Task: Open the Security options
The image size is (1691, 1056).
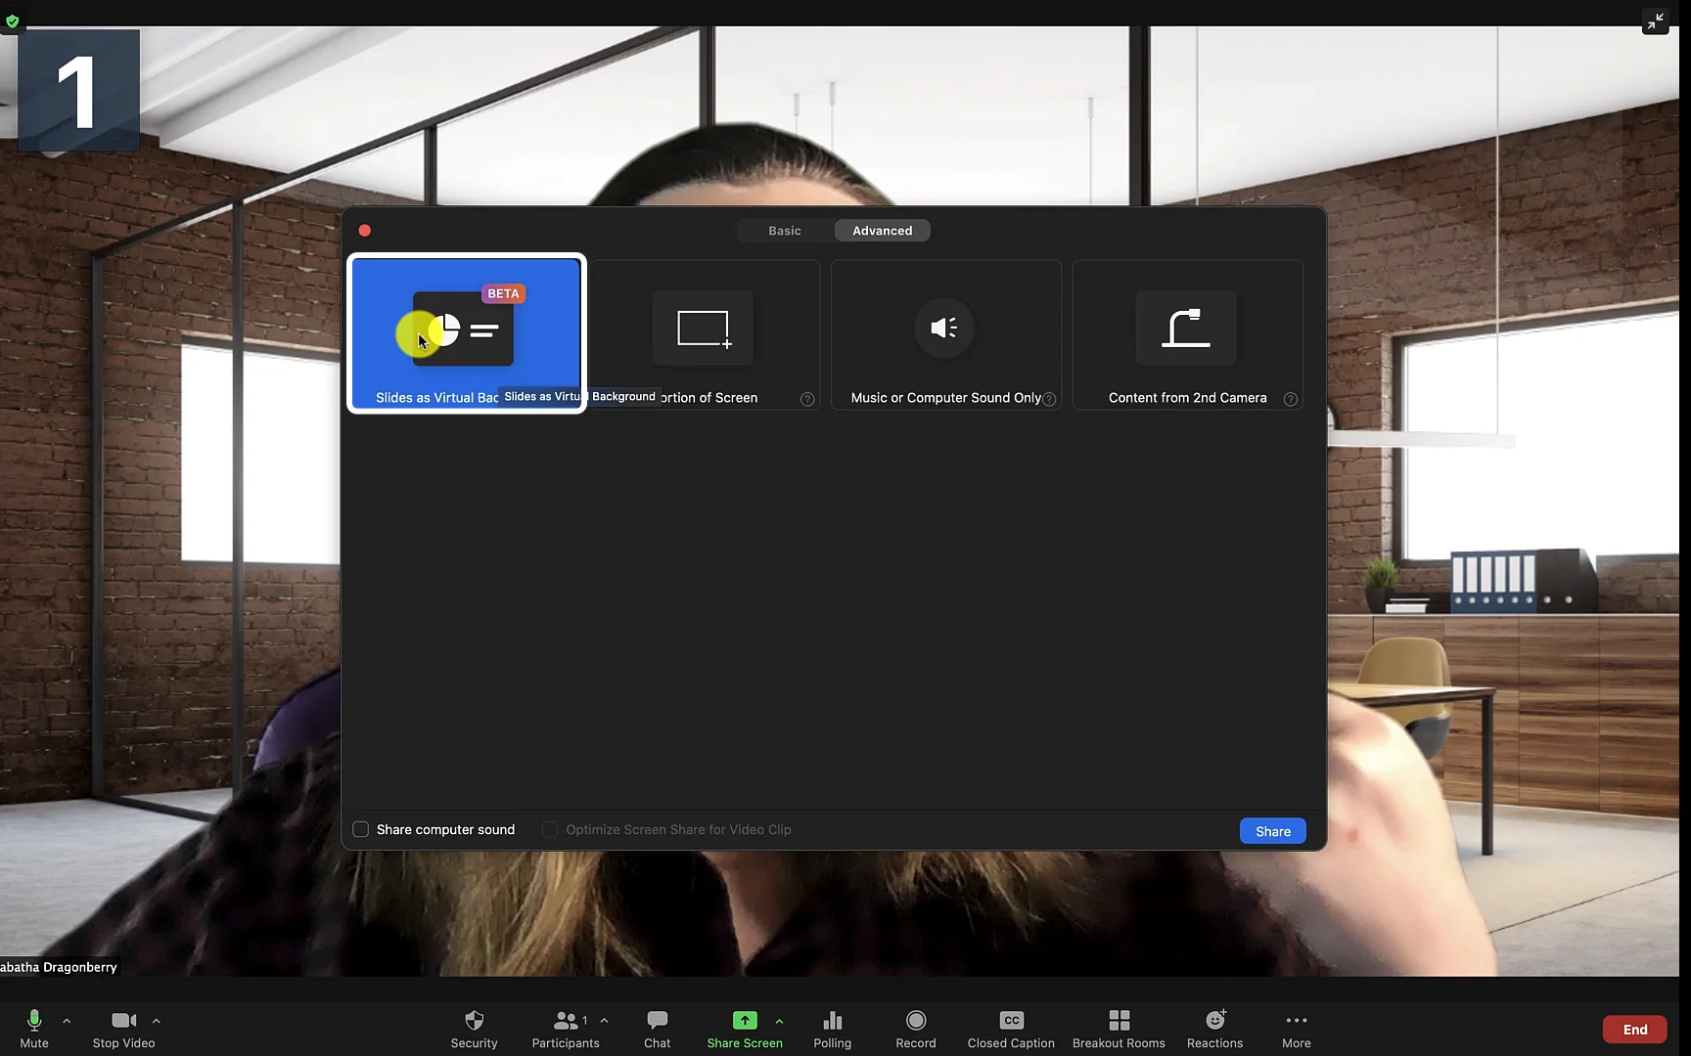Action: 474,1029
